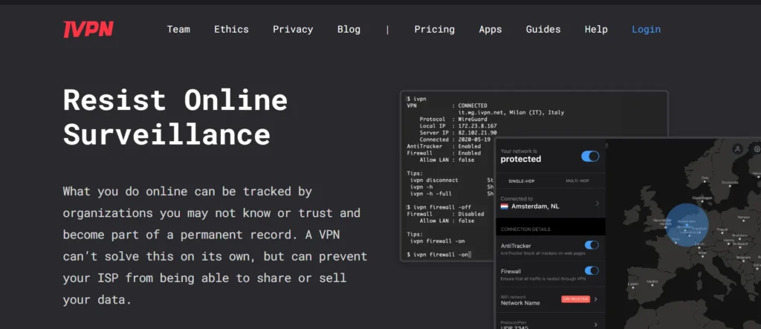761x329 pixels.
Task: Visit the Blog link
Action: [x=349, y=30]
